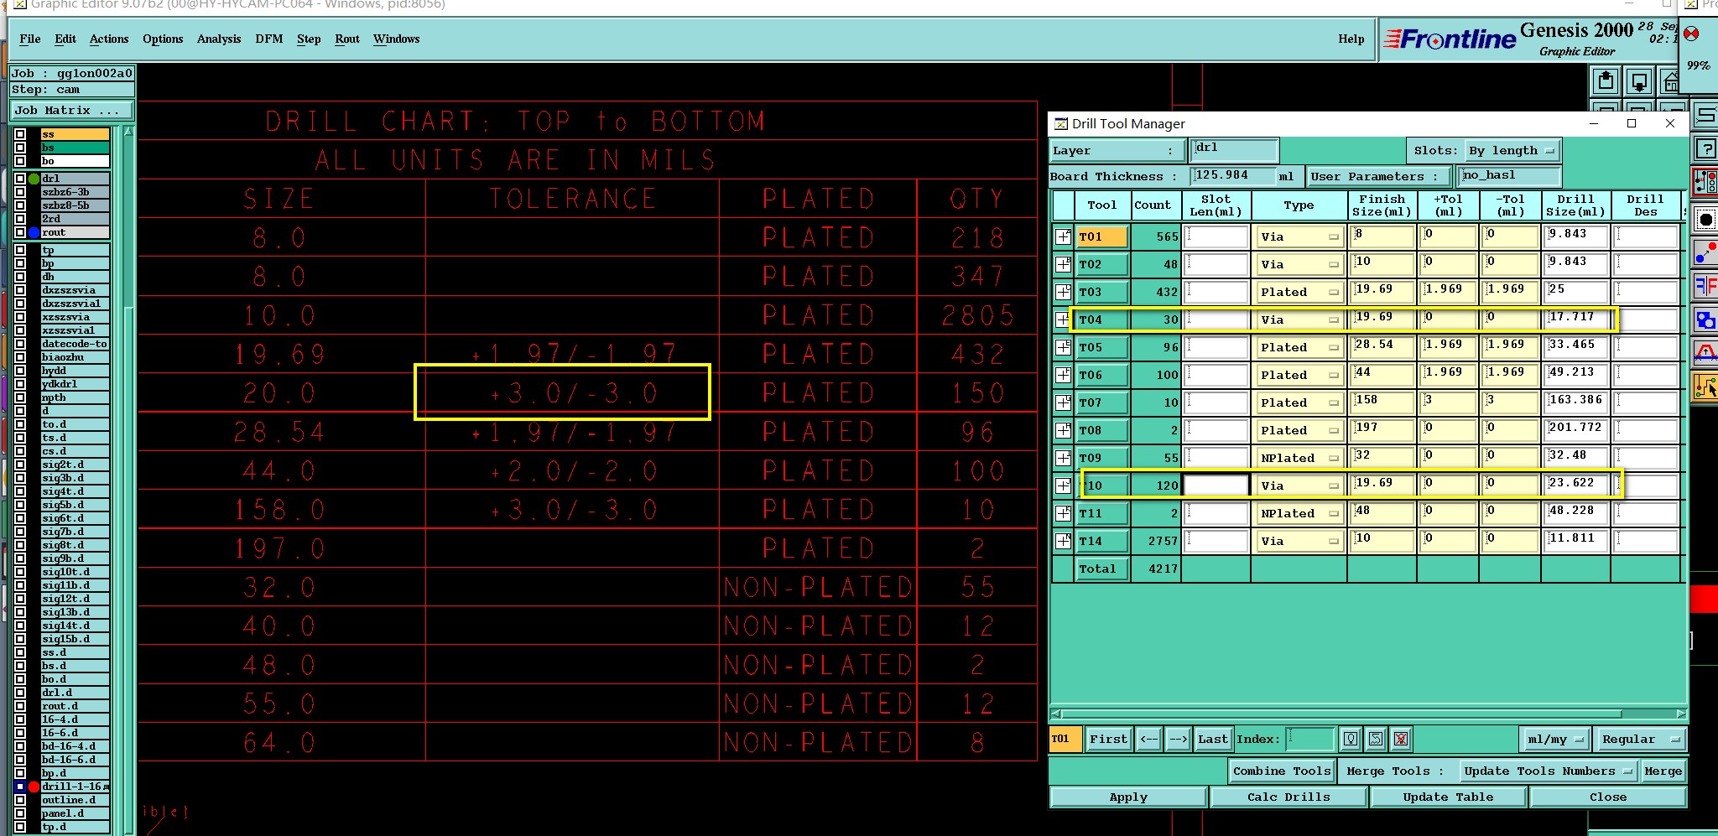Click the home view icon

(1669, 81)
